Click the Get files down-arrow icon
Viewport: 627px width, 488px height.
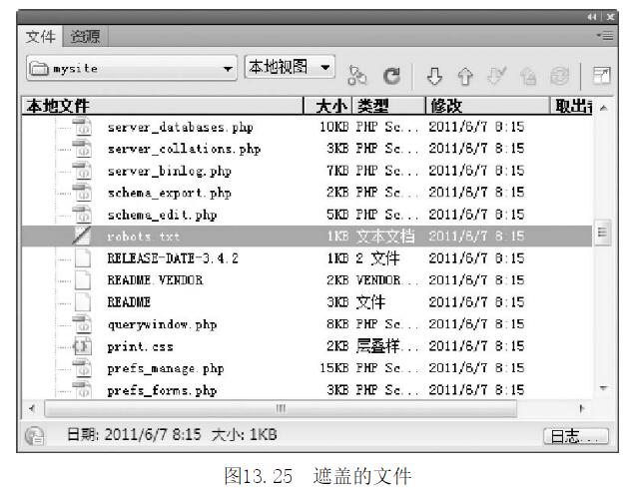(434, 75)
